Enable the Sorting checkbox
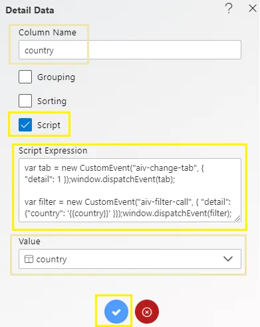This screenshot has width=260, height=327. 25,101
